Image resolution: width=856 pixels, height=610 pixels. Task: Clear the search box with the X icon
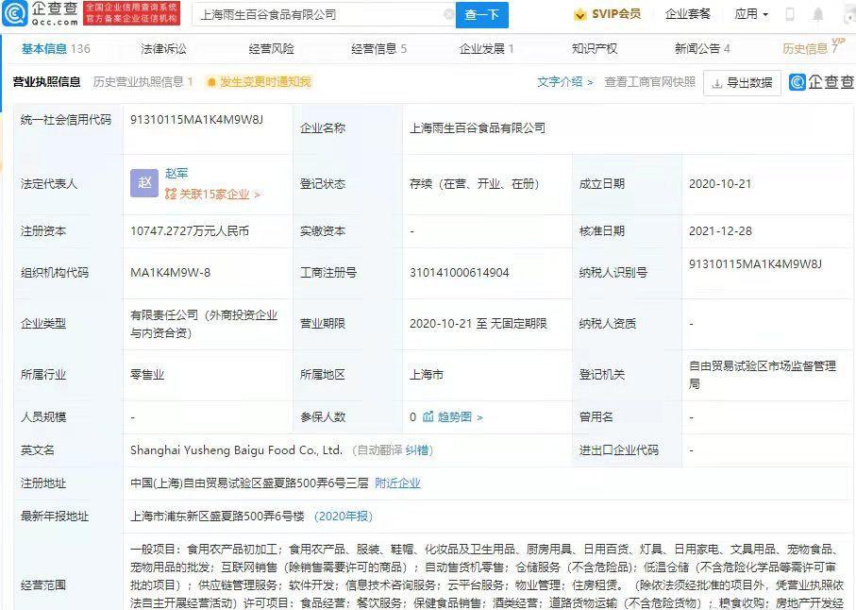click(x=448, y=14)
